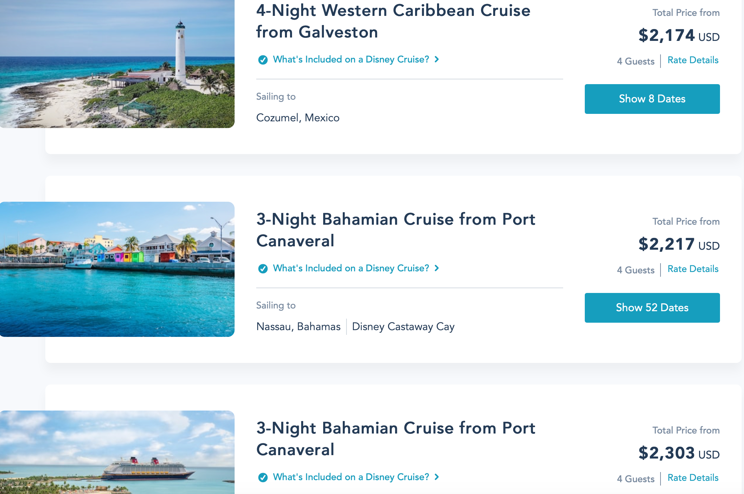Open the Disney cruise ship photo
This screenshot has width=744, height=494.
[117, 452]
